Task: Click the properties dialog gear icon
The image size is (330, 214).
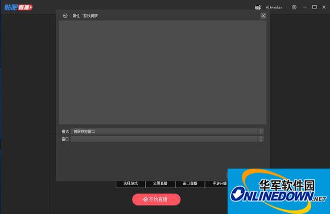Action: (65, 16)
